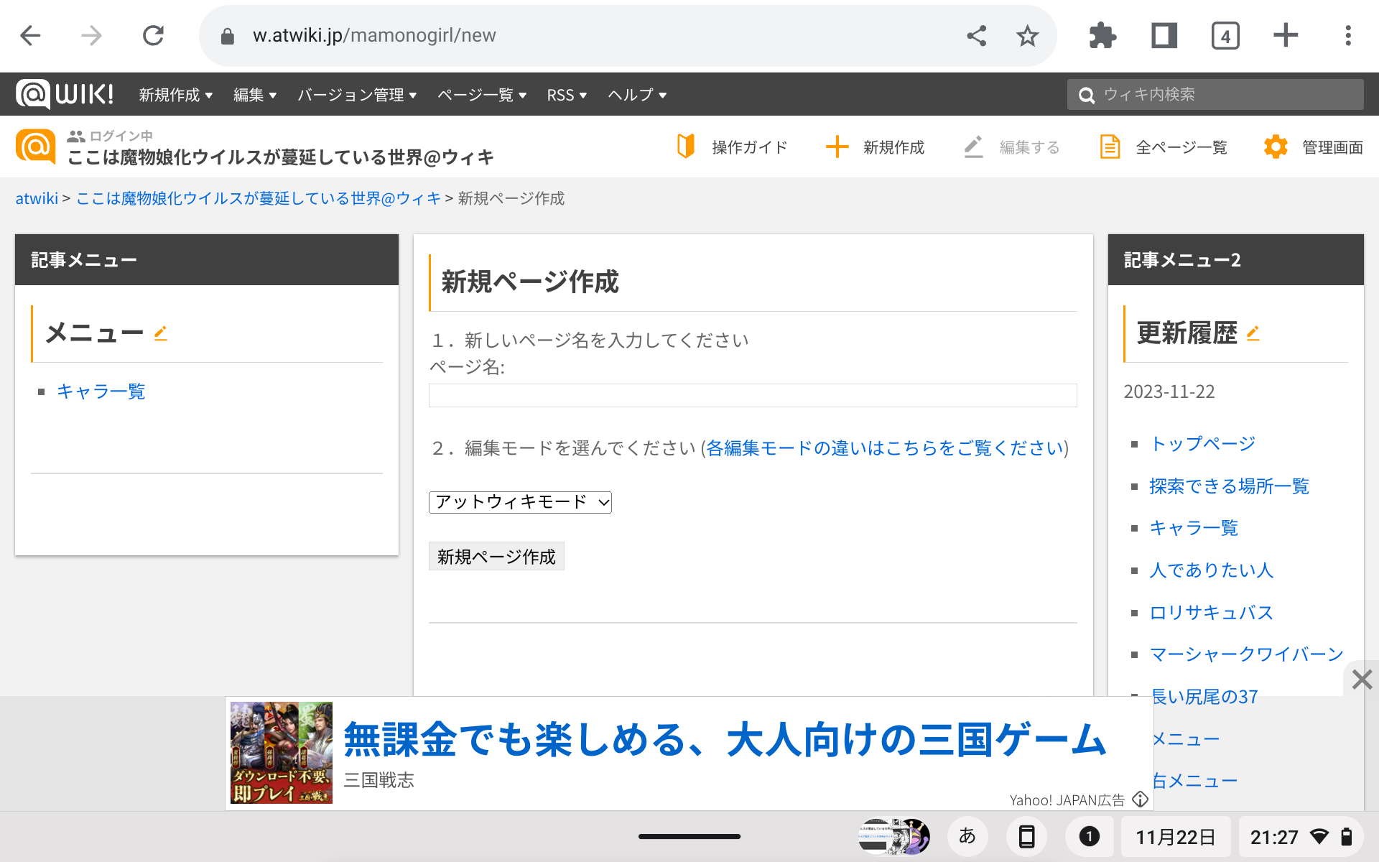
Task: Expand the 新規作成 dropdown in top menu
Action: pyautogui.click(x=176, y=95)
